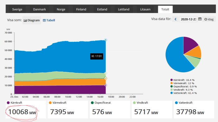Toggle Vindkraft: 9.3 % legend entry
This screenshot has width=218, height=122.
pos(182,90)
